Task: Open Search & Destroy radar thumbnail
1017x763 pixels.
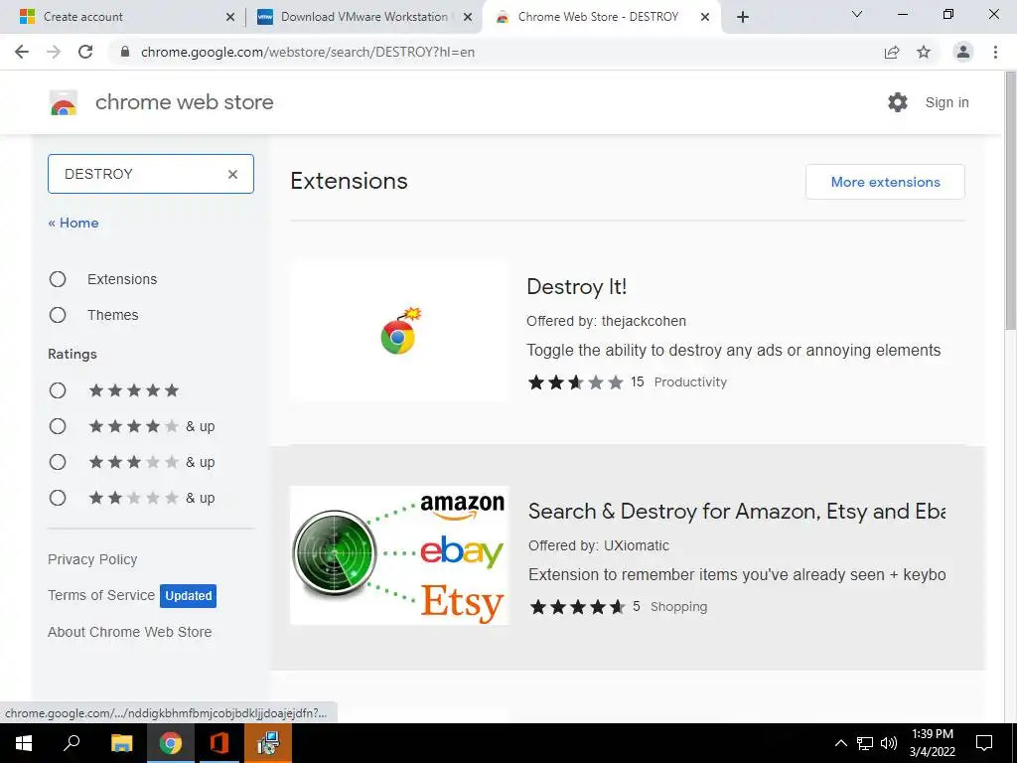Action: pos(399,555)
